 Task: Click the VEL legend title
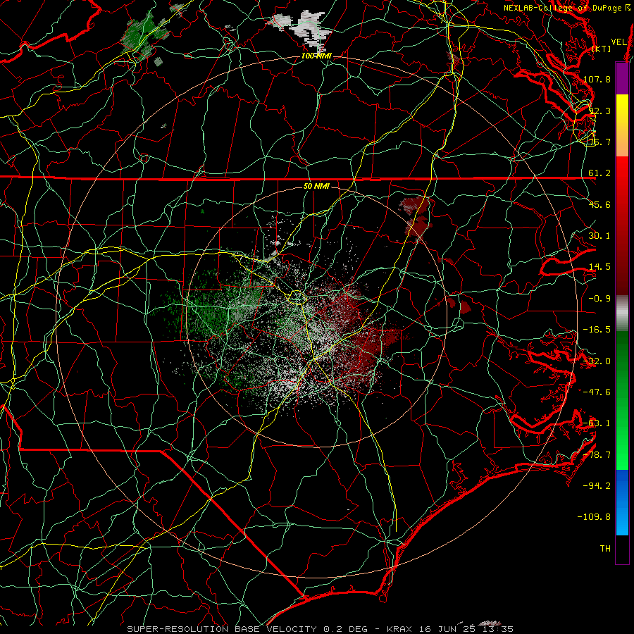click(x=619, y=42)
